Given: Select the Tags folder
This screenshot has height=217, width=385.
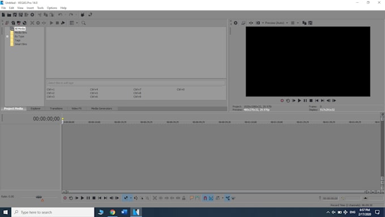Looking at the screenshot, I should (x=18, y=40).
